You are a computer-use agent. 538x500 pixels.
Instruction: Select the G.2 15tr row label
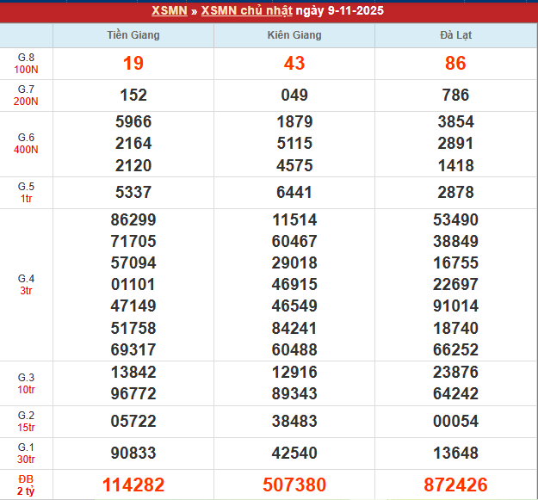pyautogui.click(x=26, y=422)
